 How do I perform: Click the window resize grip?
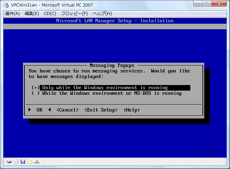[x=225, y=163]
